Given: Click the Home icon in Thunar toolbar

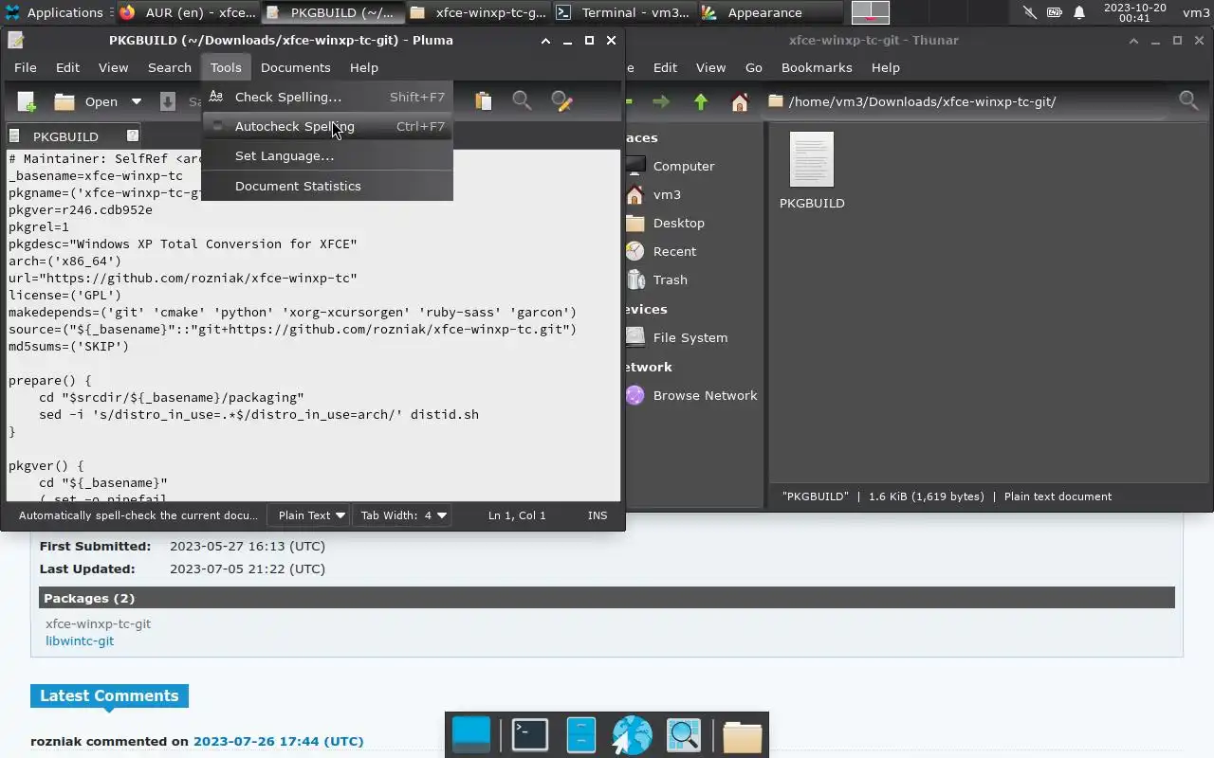Looking at the screenshot, I should [x=740, y=101].
